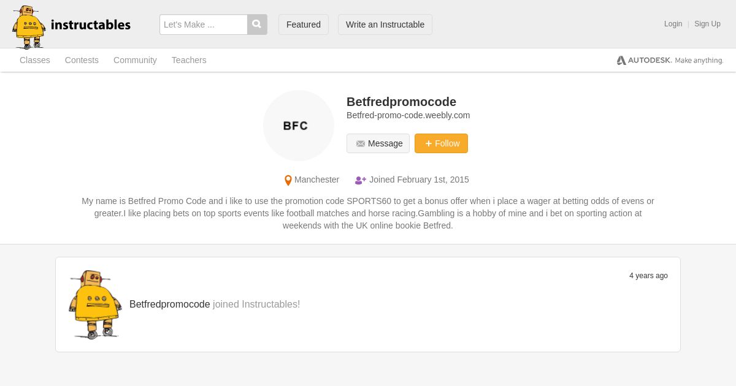The width and height of the screenshot is (736, 386).
Task: Open the Classes menu item
Action: pos(35,60)
